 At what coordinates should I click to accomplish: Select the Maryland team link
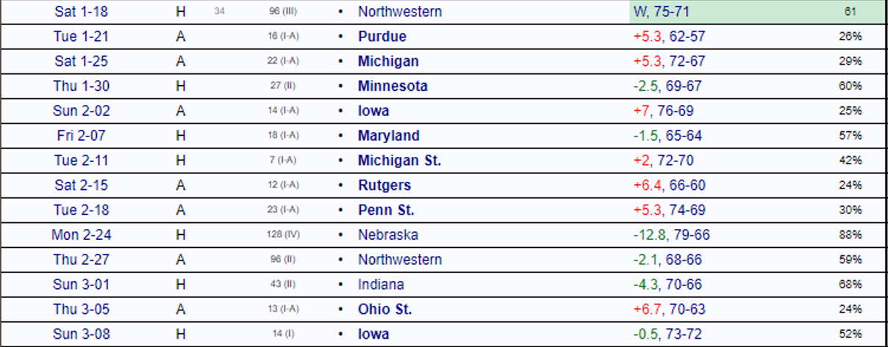pyautogui.click(x=388, y=136)
